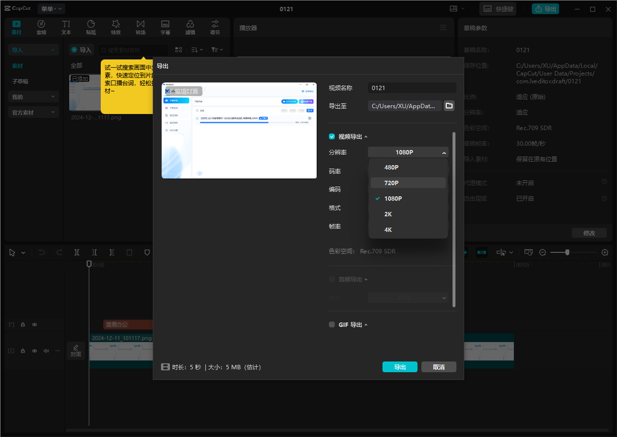Mute the video track speaker icon
Screen dimensions: 617x437
click(x=46, y=351)
